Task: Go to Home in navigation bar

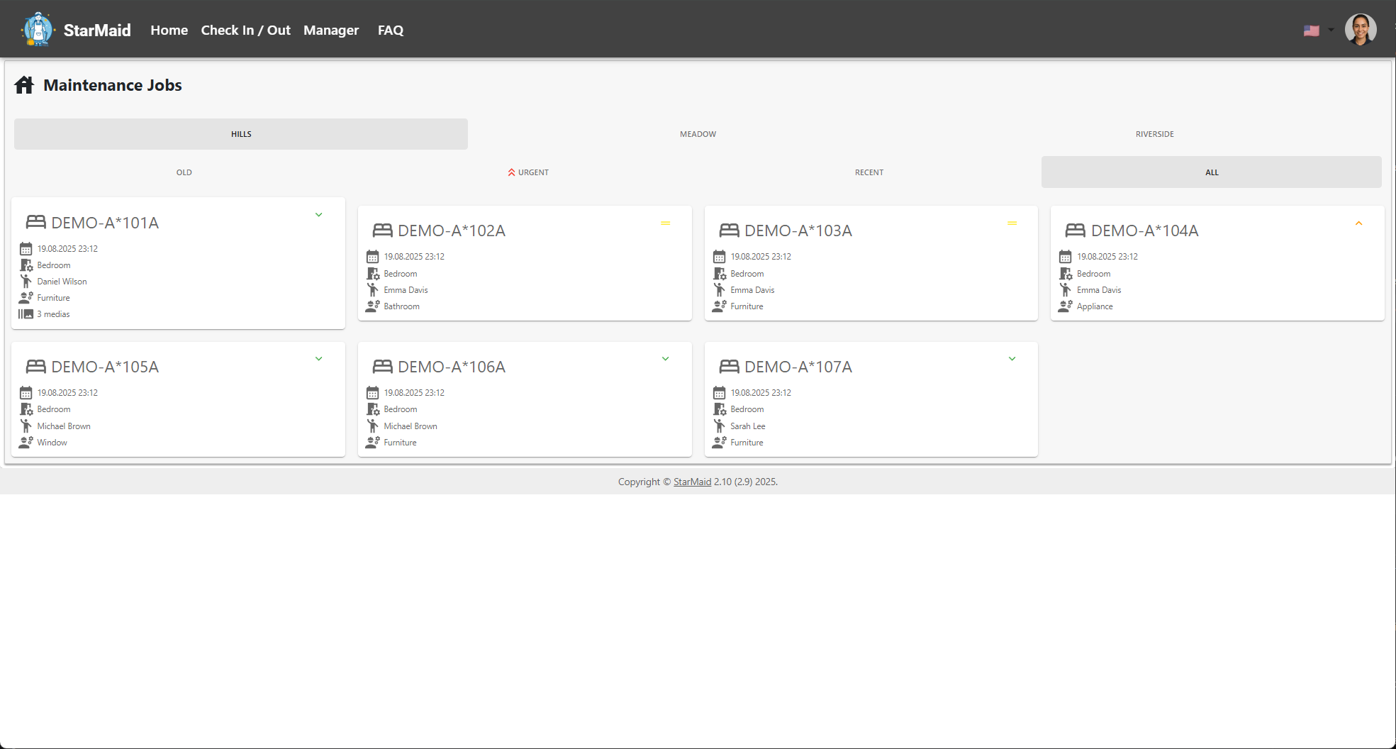Action: [x=169, y=30]
